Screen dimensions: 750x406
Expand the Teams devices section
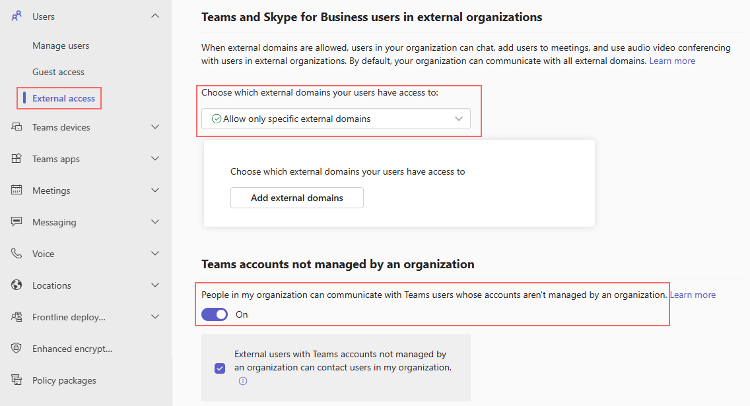tap(155, 127)
